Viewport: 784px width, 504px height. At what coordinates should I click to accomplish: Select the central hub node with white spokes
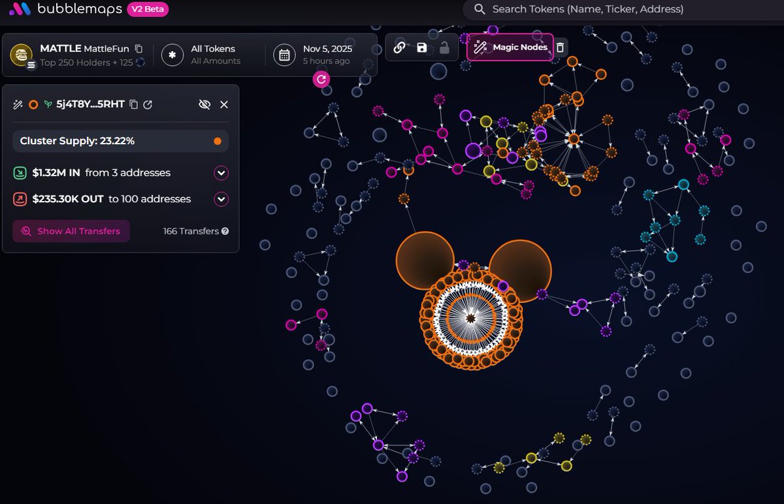click(470, 317)
